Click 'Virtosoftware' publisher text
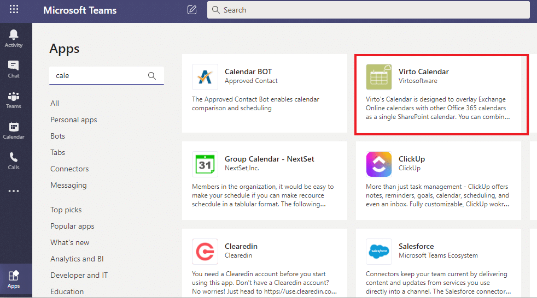537x298 pixels. [x=418, y=81]
